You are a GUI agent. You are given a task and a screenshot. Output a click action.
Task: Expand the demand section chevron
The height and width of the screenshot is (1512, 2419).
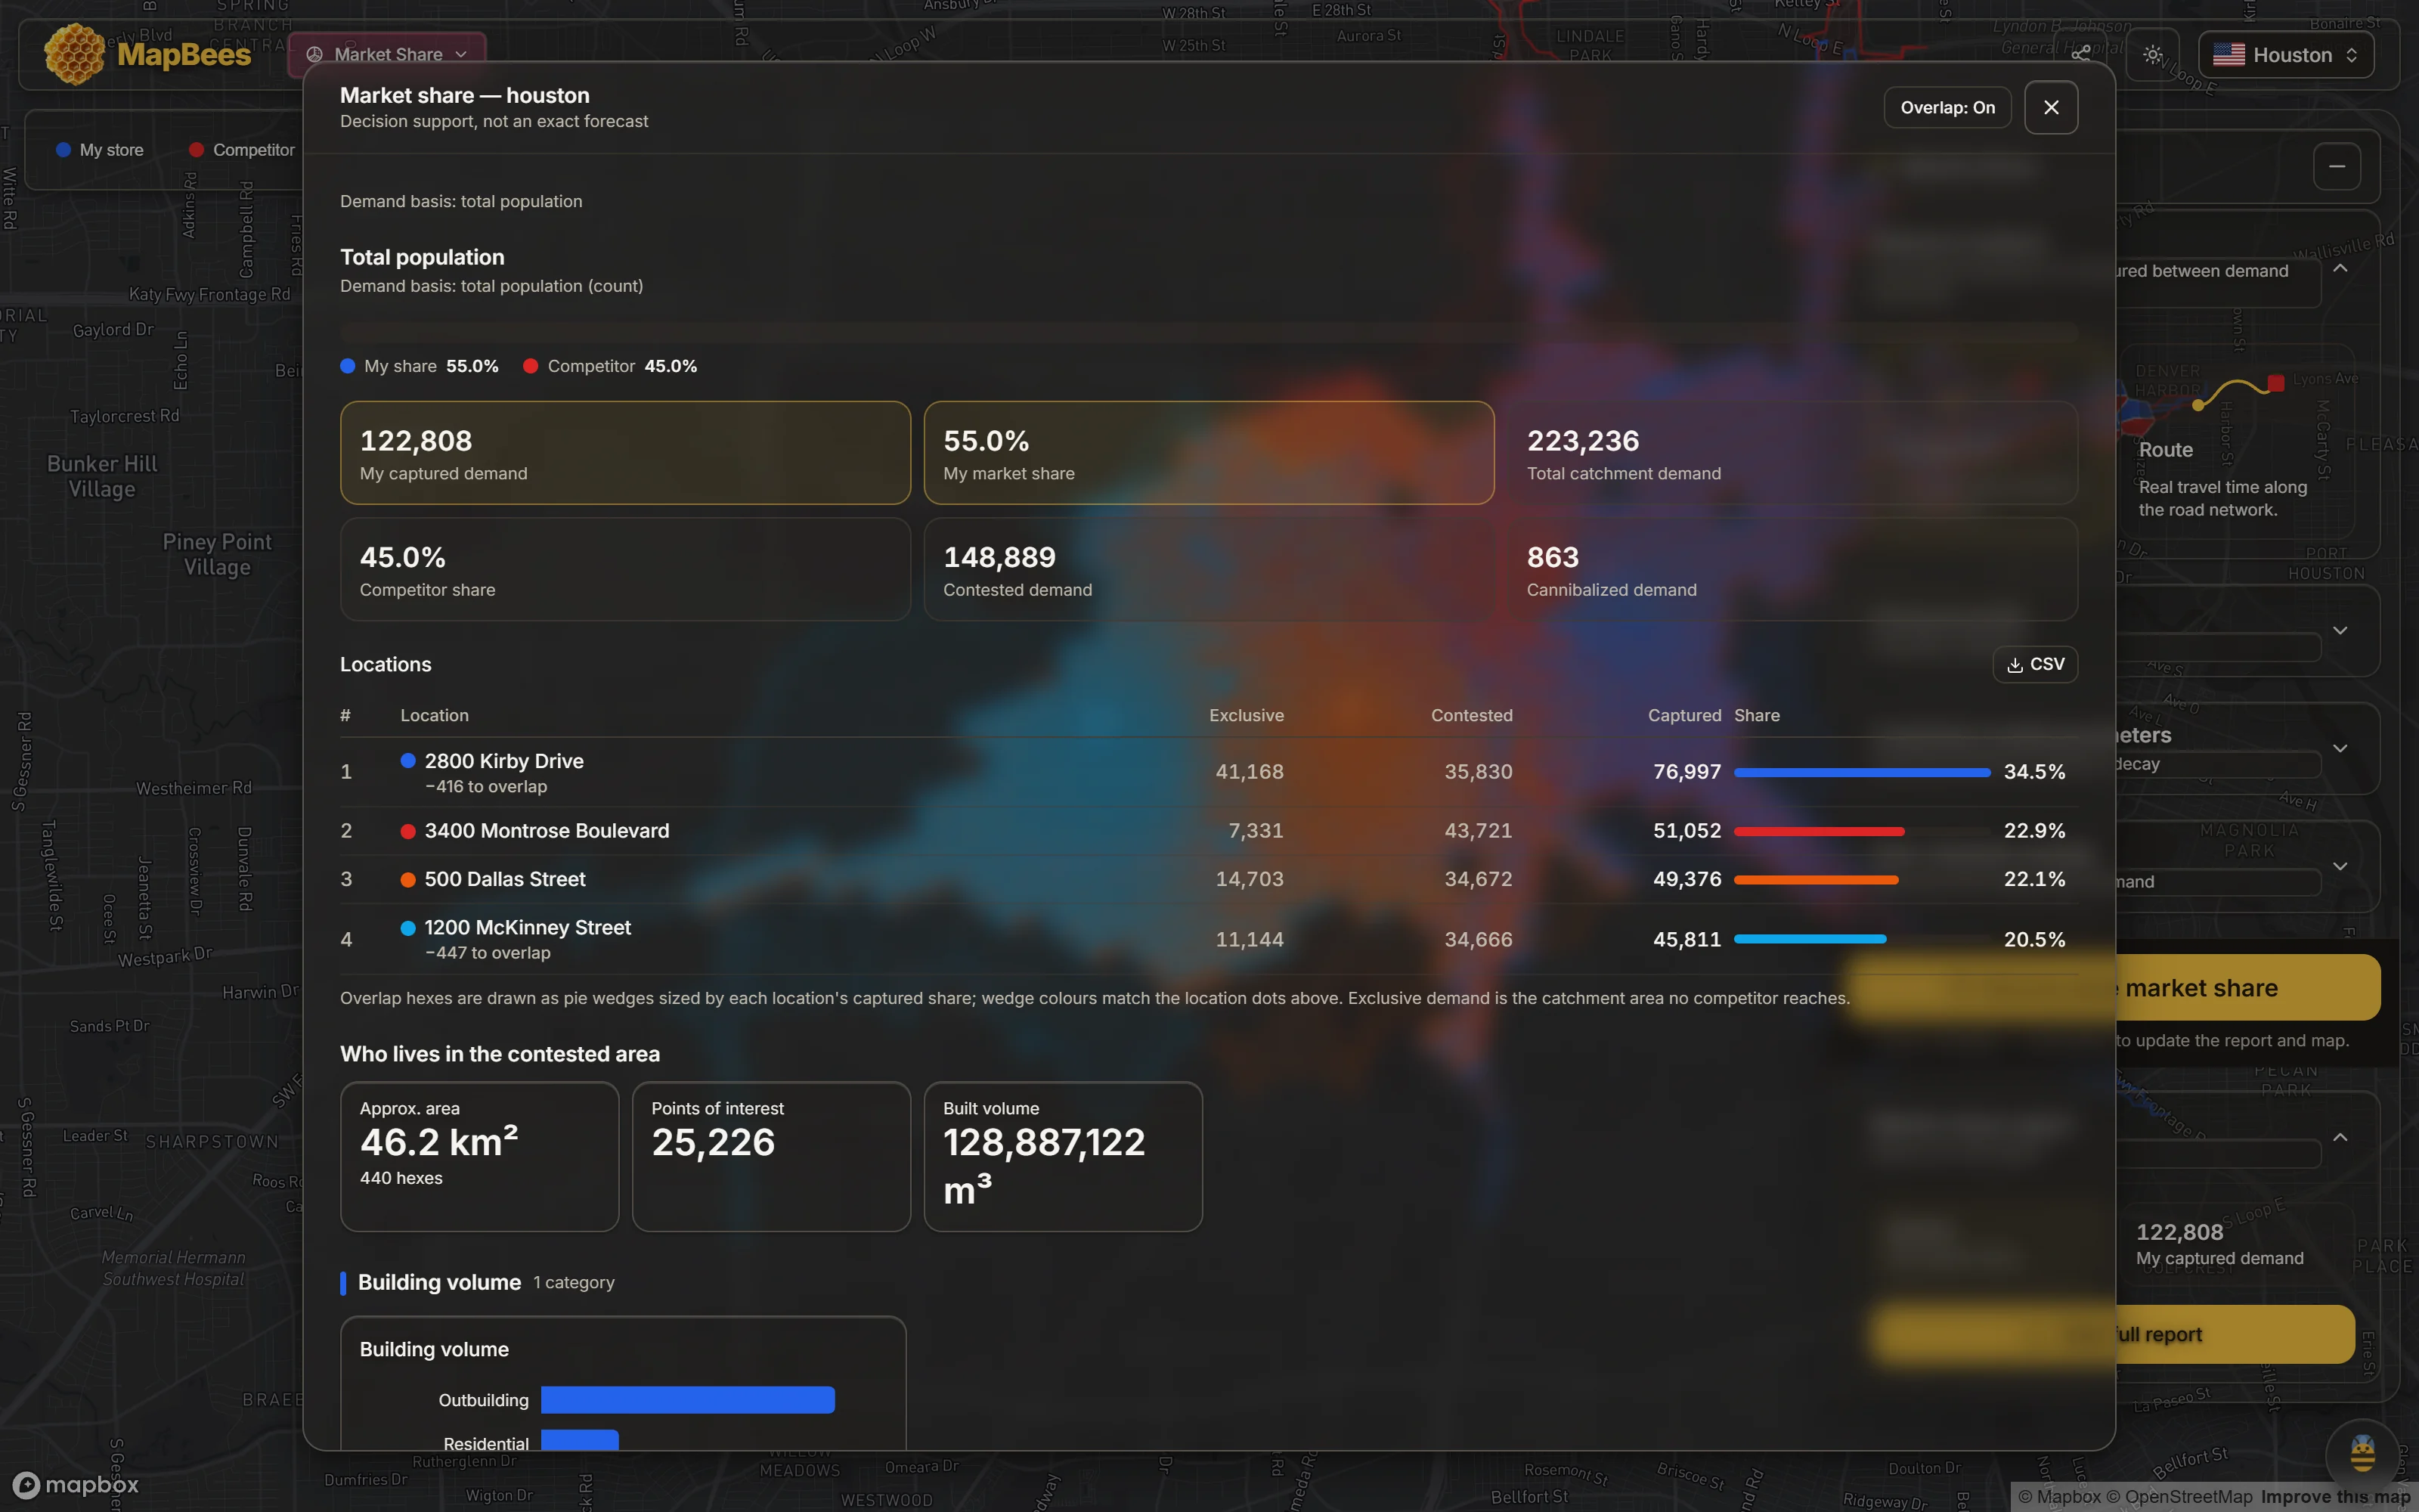pyautogui.click(x=2340, y=866)
